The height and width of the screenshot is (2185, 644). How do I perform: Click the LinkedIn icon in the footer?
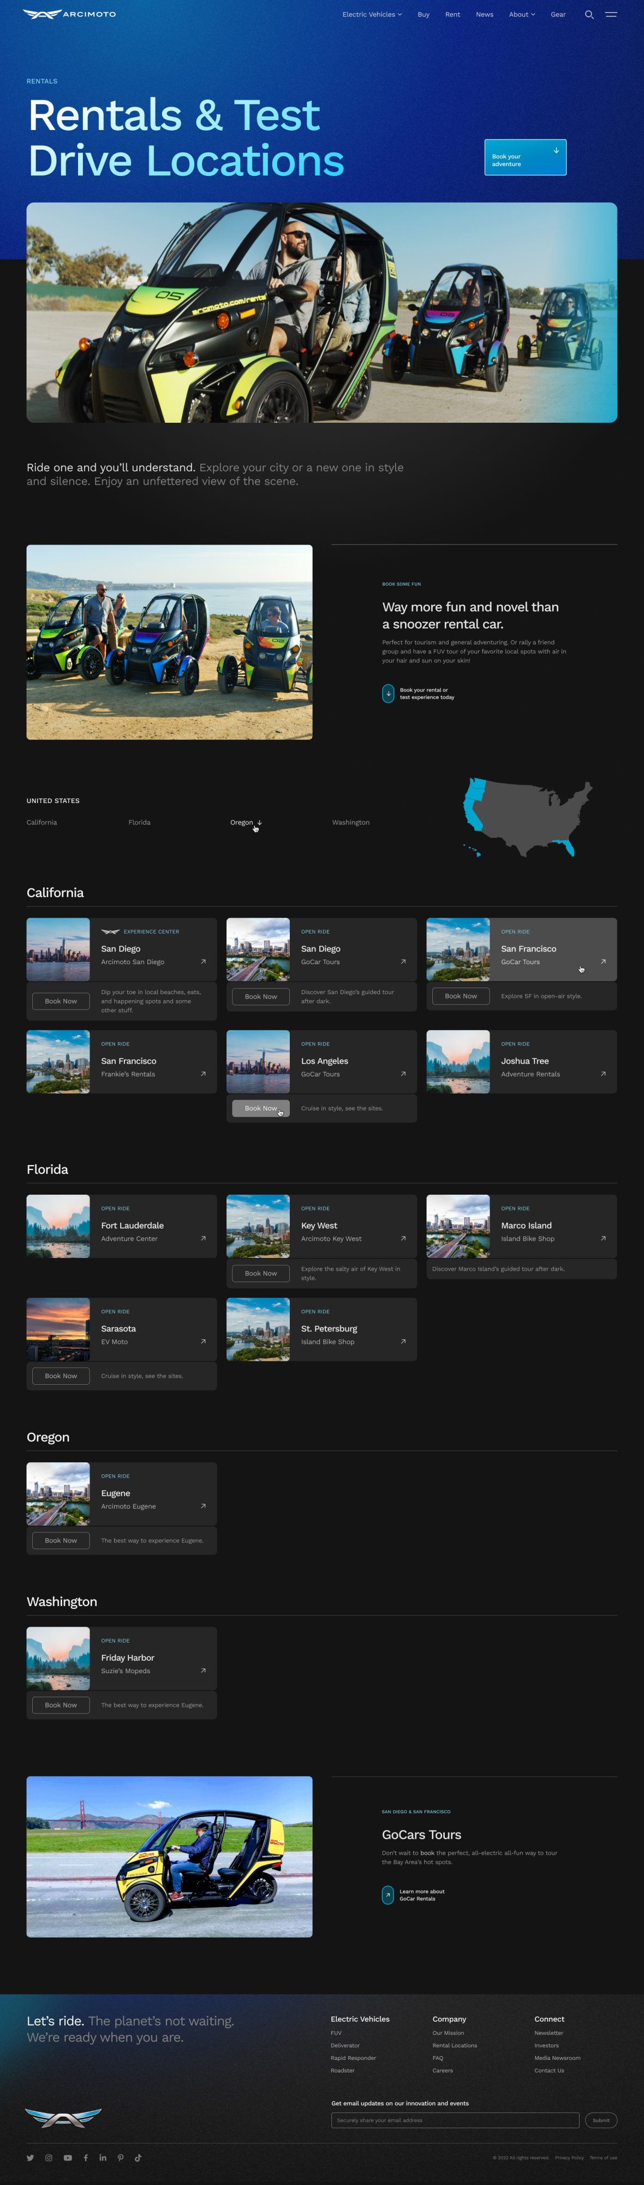pos(103,2157)
